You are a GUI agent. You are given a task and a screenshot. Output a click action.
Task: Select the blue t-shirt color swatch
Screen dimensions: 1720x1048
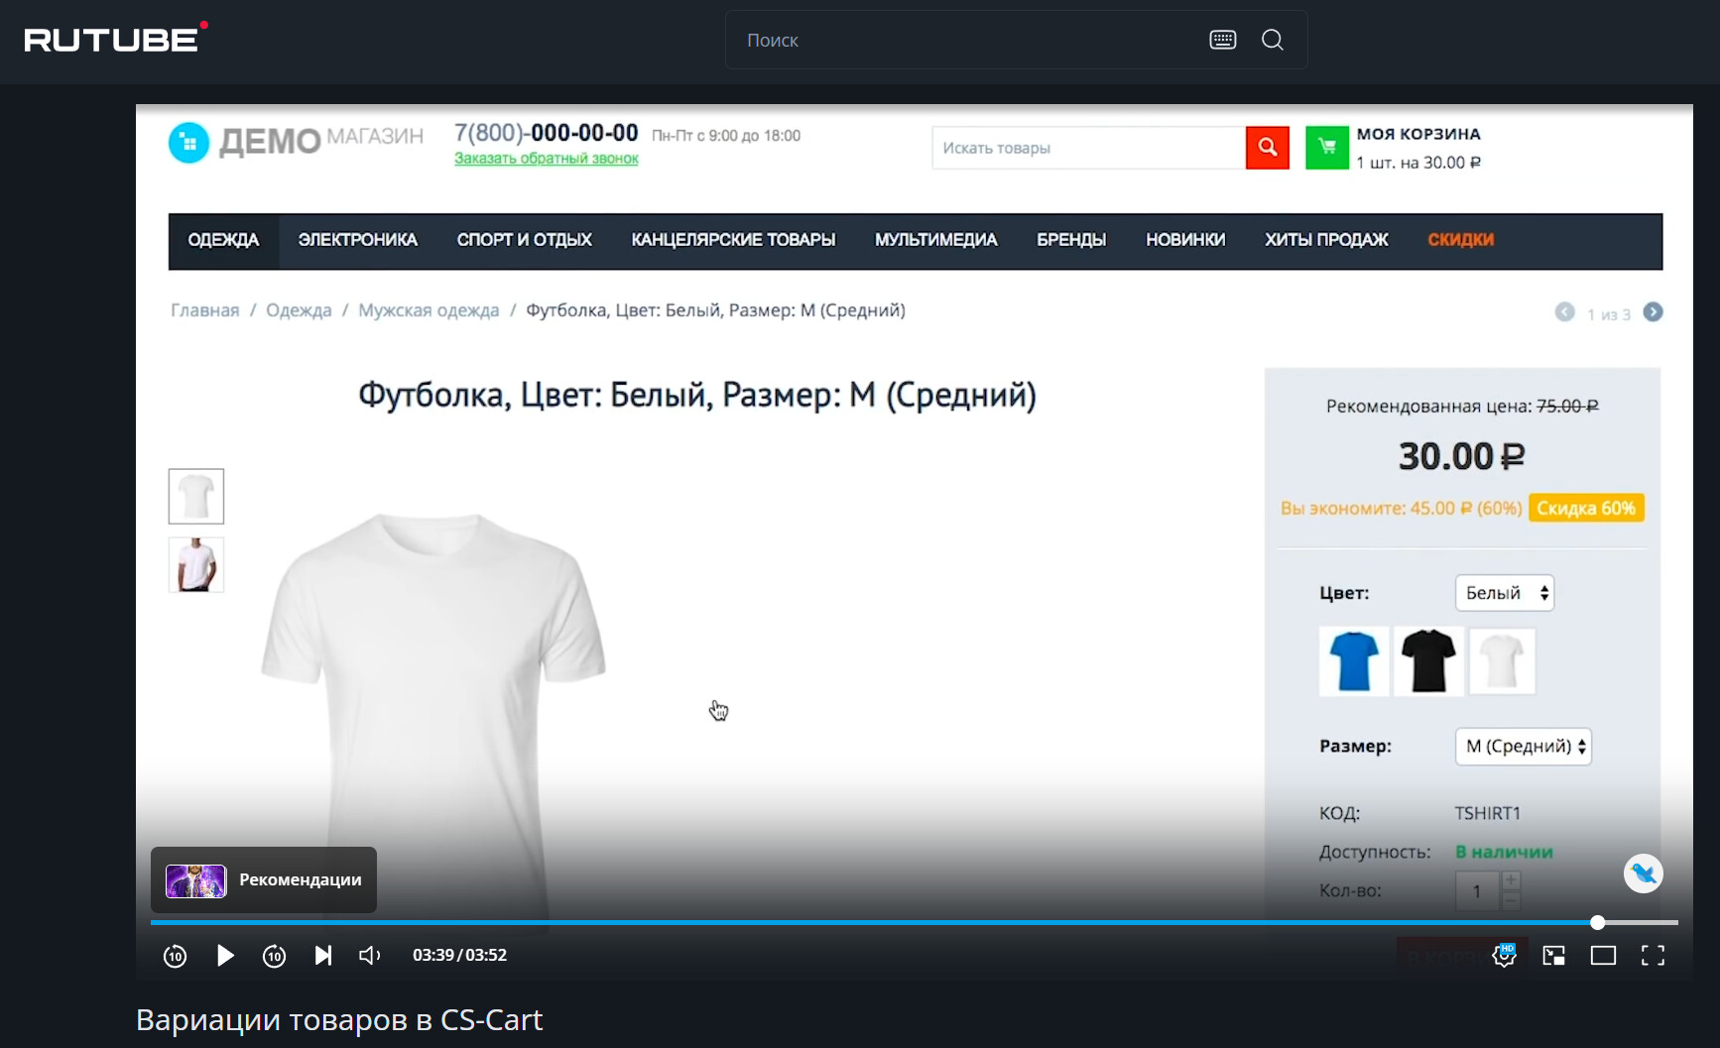[1353, 661]
